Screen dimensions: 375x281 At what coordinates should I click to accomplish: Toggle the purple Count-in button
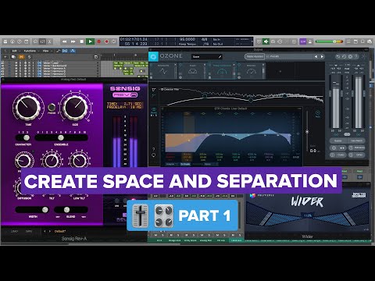(x=303, y=41)
